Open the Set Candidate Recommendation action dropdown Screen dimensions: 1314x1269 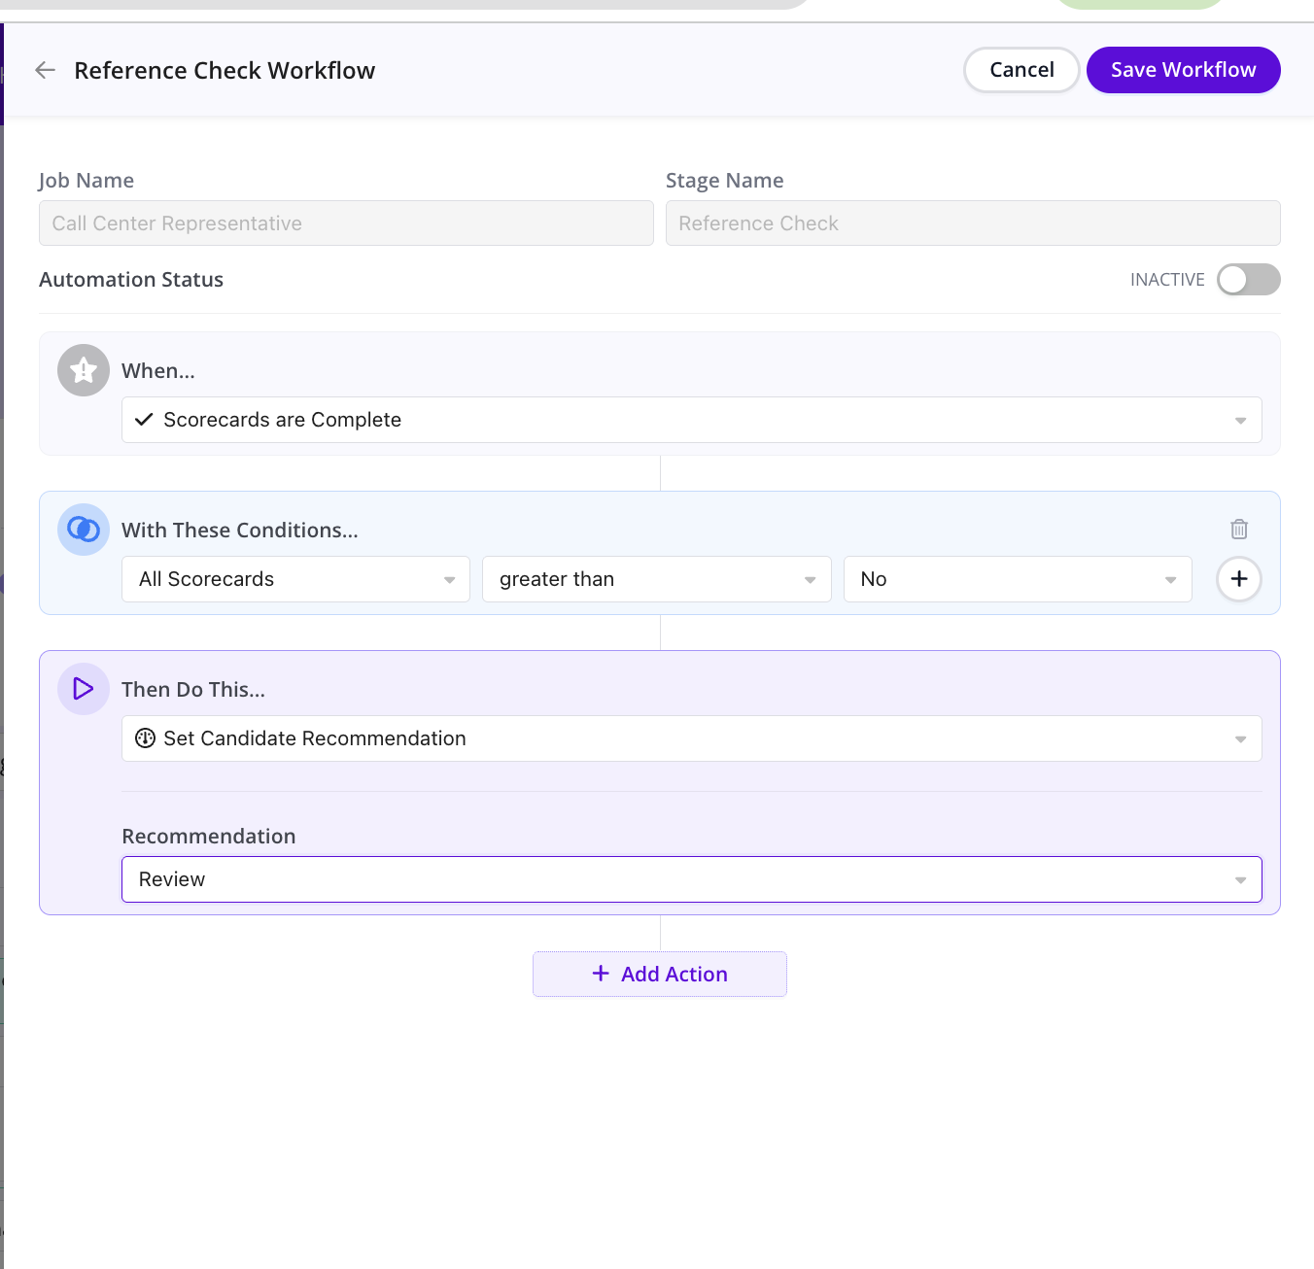(x=691, y=738)
